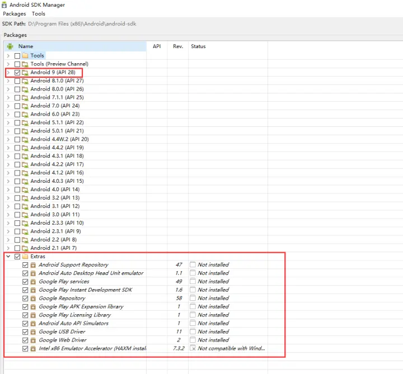This screenshot has width=403, height=374.
Task: Collapse the Extras folder
Action: (8, 256)
